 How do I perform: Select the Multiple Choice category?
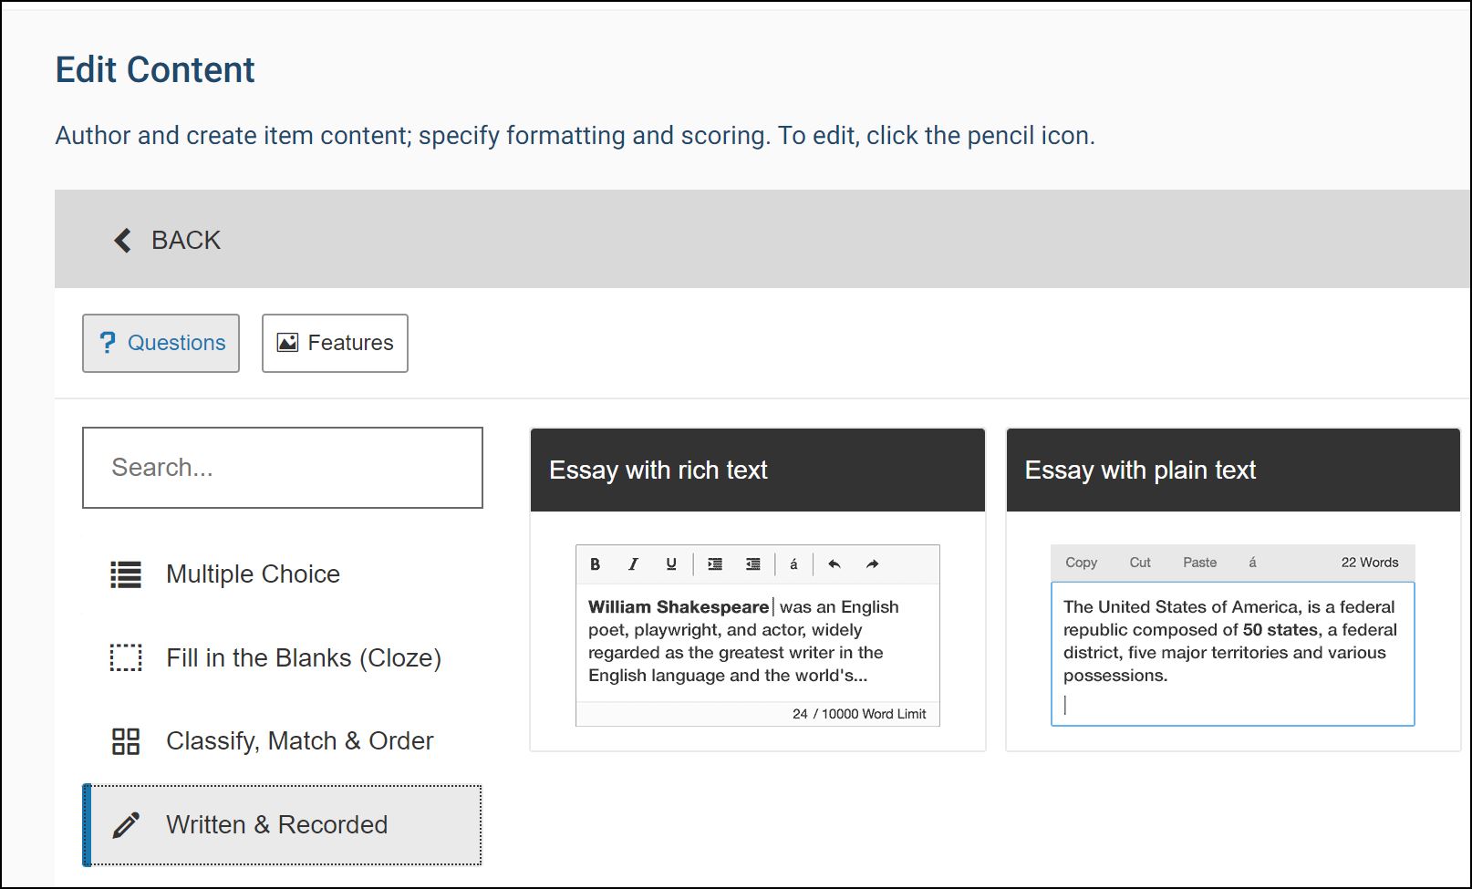point(253,574)
